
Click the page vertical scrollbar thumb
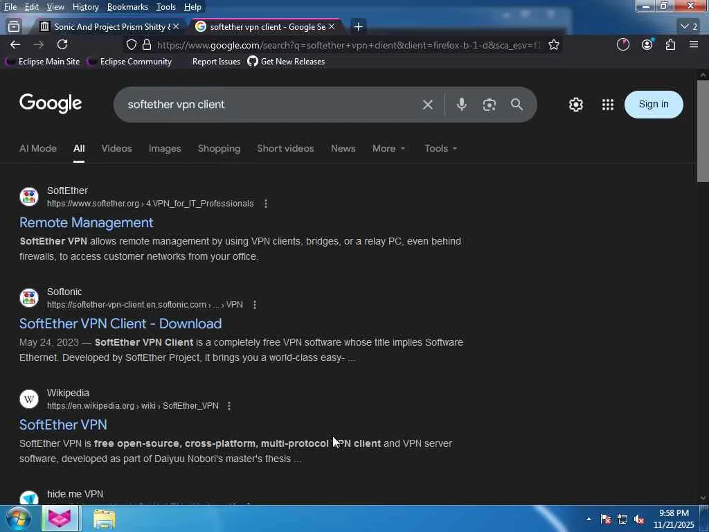703,131
